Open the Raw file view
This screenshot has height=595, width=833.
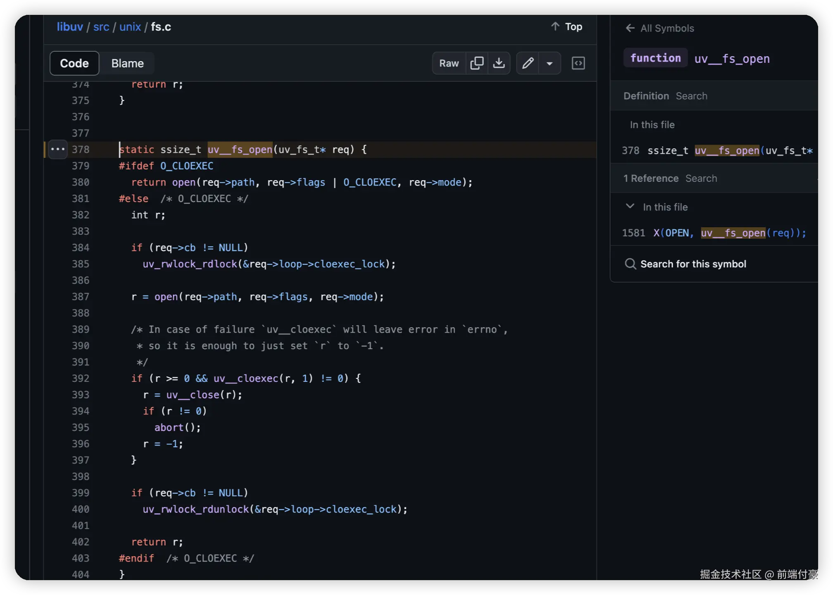(449, 63)
